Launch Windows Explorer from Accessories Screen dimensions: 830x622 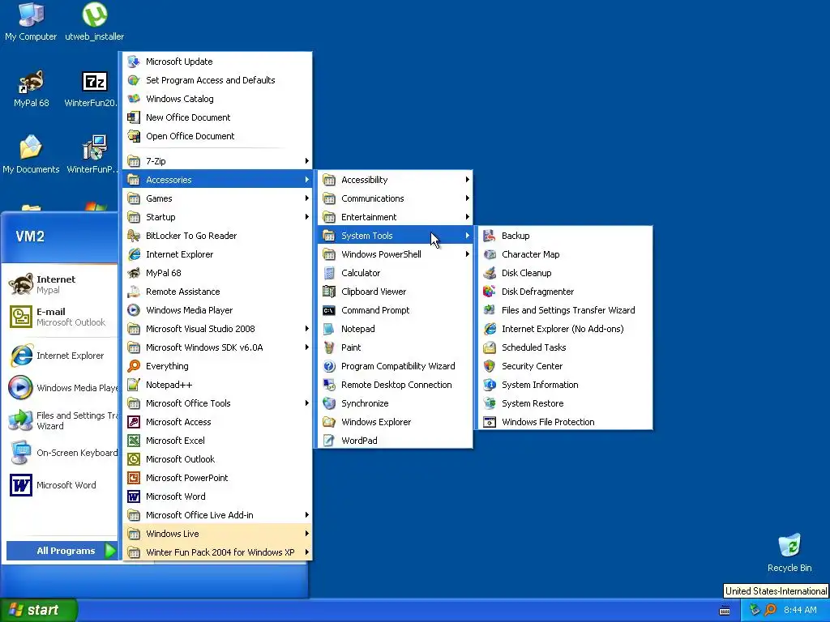395,421
